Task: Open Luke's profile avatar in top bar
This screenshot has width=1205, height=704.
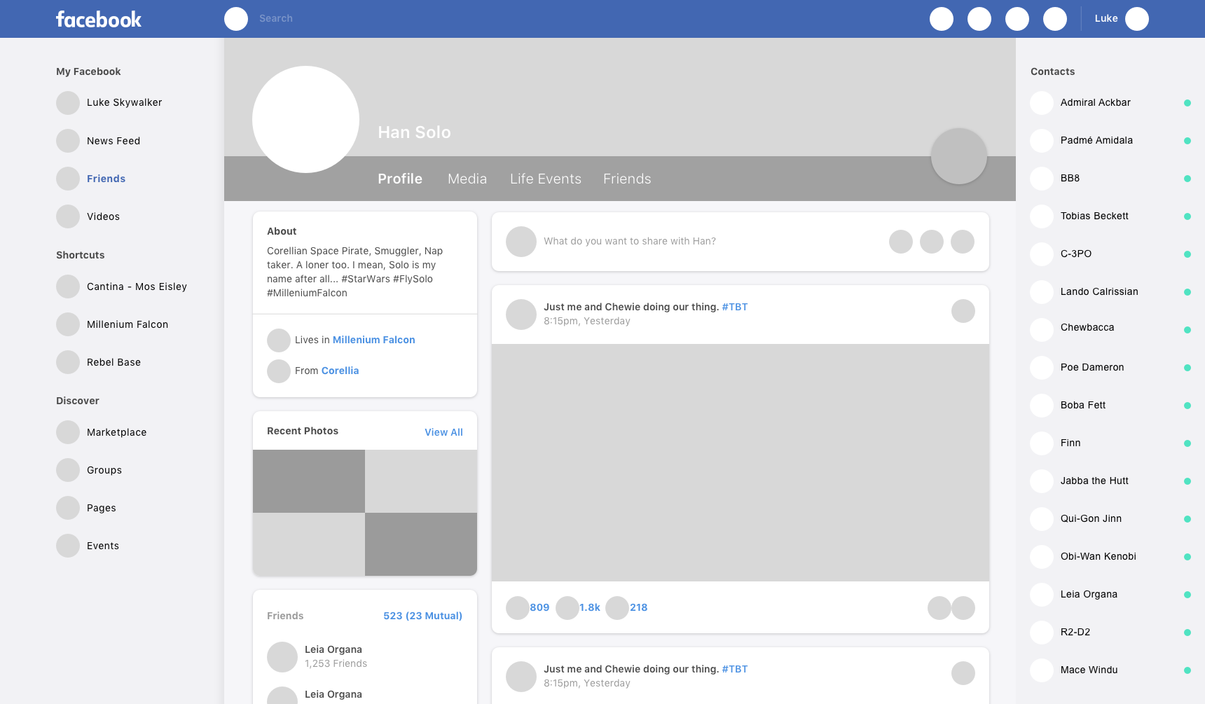Action: [1137, 19]
